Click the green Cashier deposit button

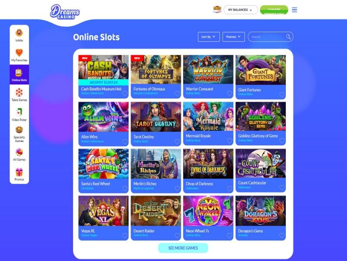coord(274,10)
